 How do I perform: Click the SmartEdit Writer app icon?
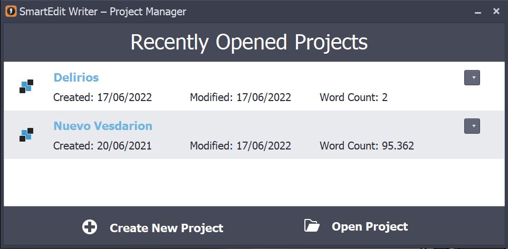tap(11, 11)
